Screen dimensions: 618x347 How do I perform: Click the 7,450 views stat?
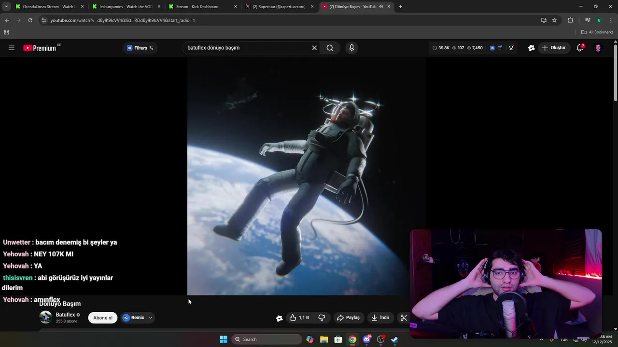tap(475, 48)
